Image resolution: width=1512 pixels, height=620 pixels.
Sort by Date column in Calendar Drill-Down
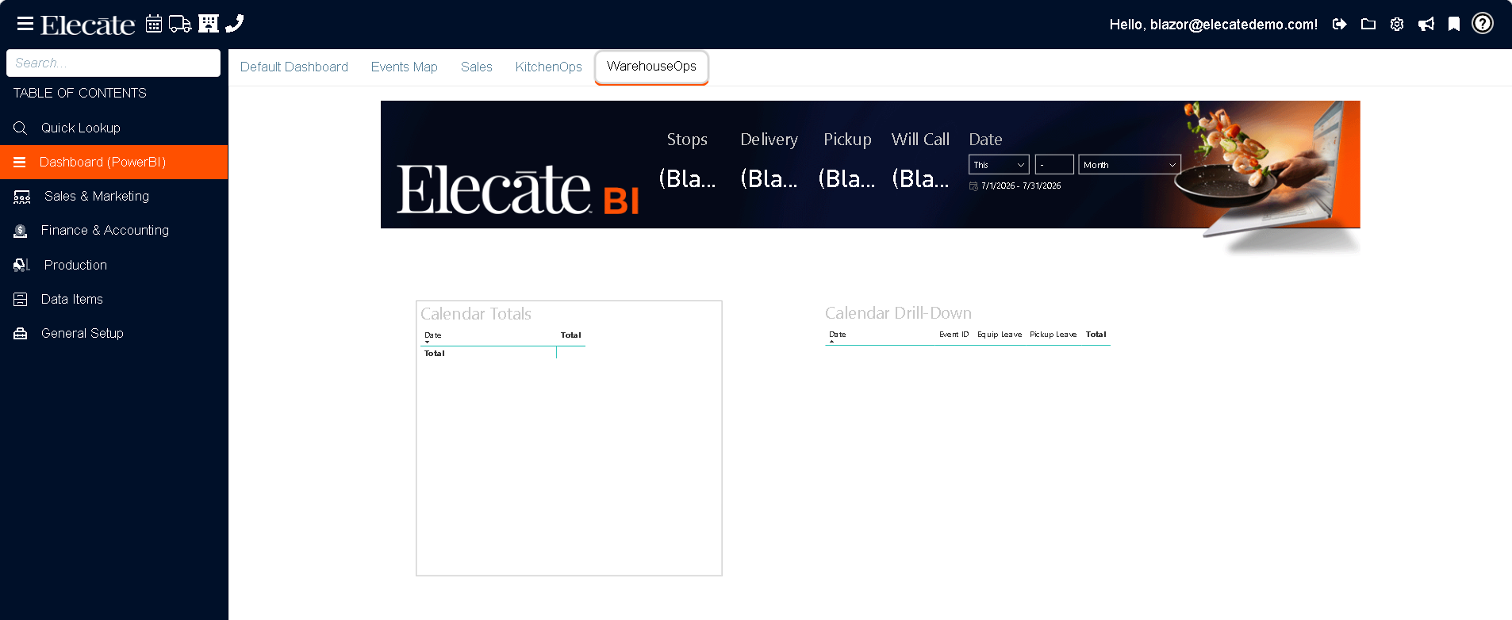coord(838,335)
